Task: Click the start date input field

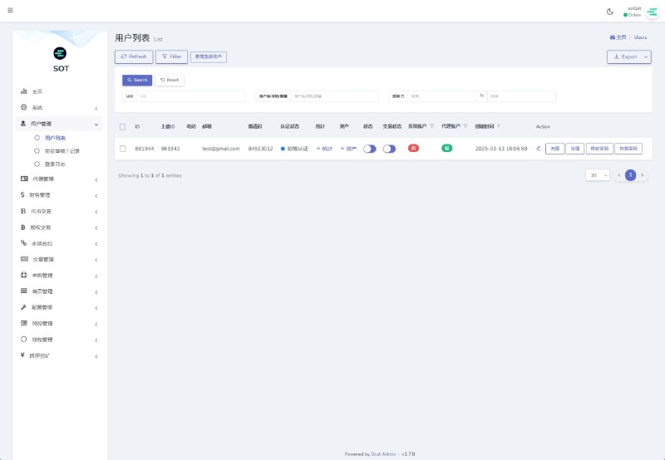Action: (441, 96)
